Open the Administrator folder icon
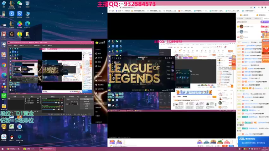Image resolution: width=269 pixels, height=151 pixels. [28, 35]
